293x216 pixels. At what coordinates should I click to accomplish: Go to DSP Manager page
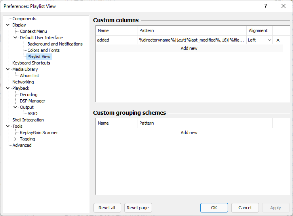[32, 101]
